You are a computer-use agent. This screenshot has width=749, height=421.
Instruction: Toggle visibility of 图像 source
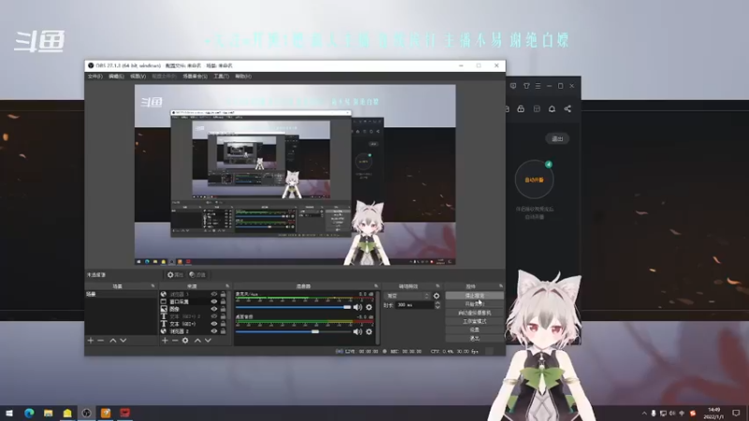tap(214, 309)
